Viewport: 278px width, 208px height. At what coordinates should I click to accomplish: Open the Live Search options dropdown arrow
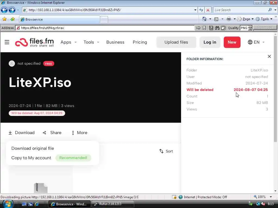coord(275,10)
